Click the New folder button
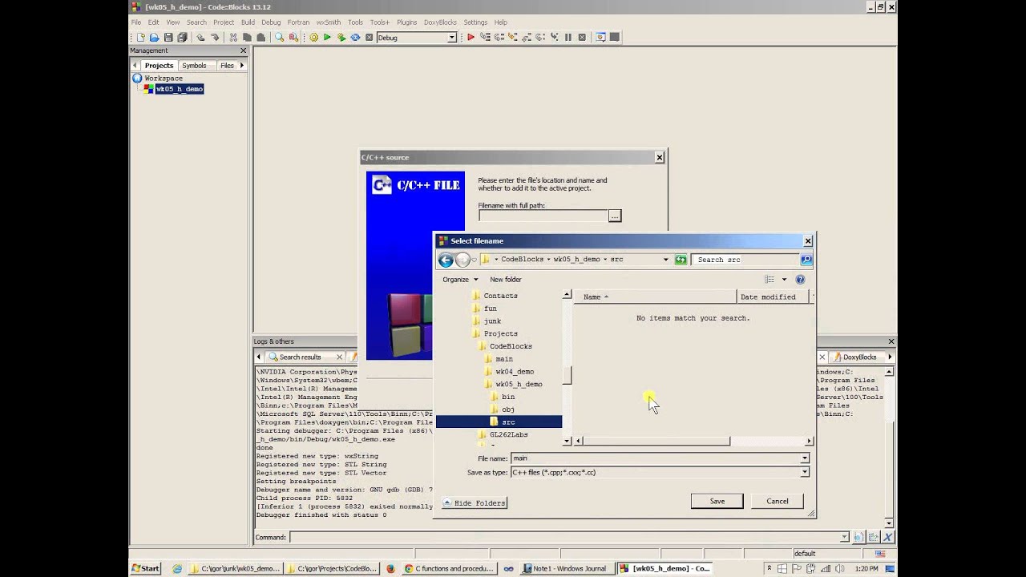 click(506, 280)
